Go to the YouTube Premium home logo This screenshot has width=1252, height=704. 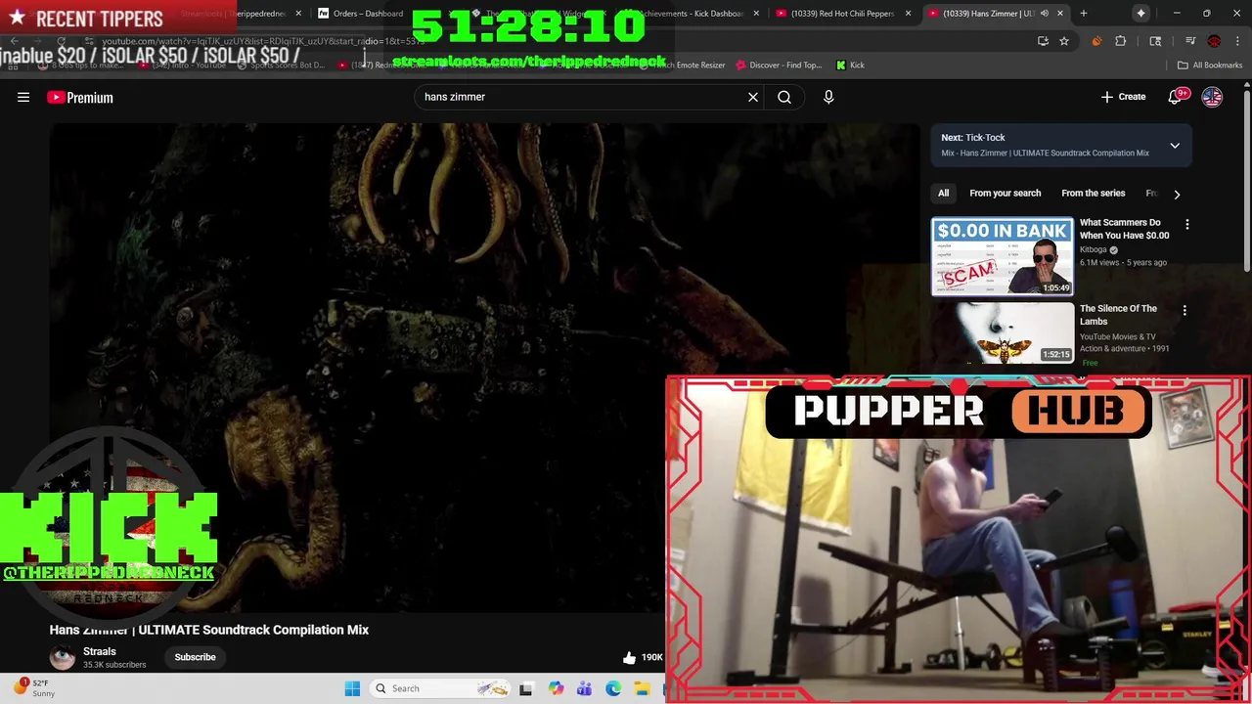pyautogui.click(x=80, y=97)
